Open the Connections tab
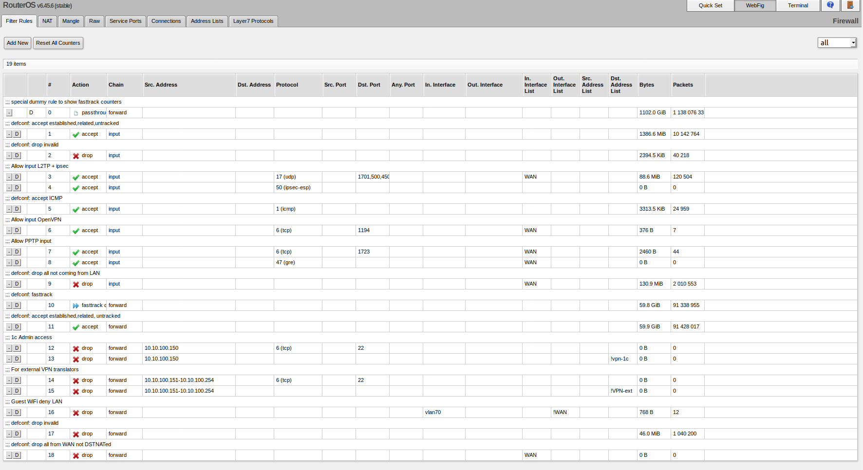Viewport: 863px width, 470px height. [x=166, y=21]
